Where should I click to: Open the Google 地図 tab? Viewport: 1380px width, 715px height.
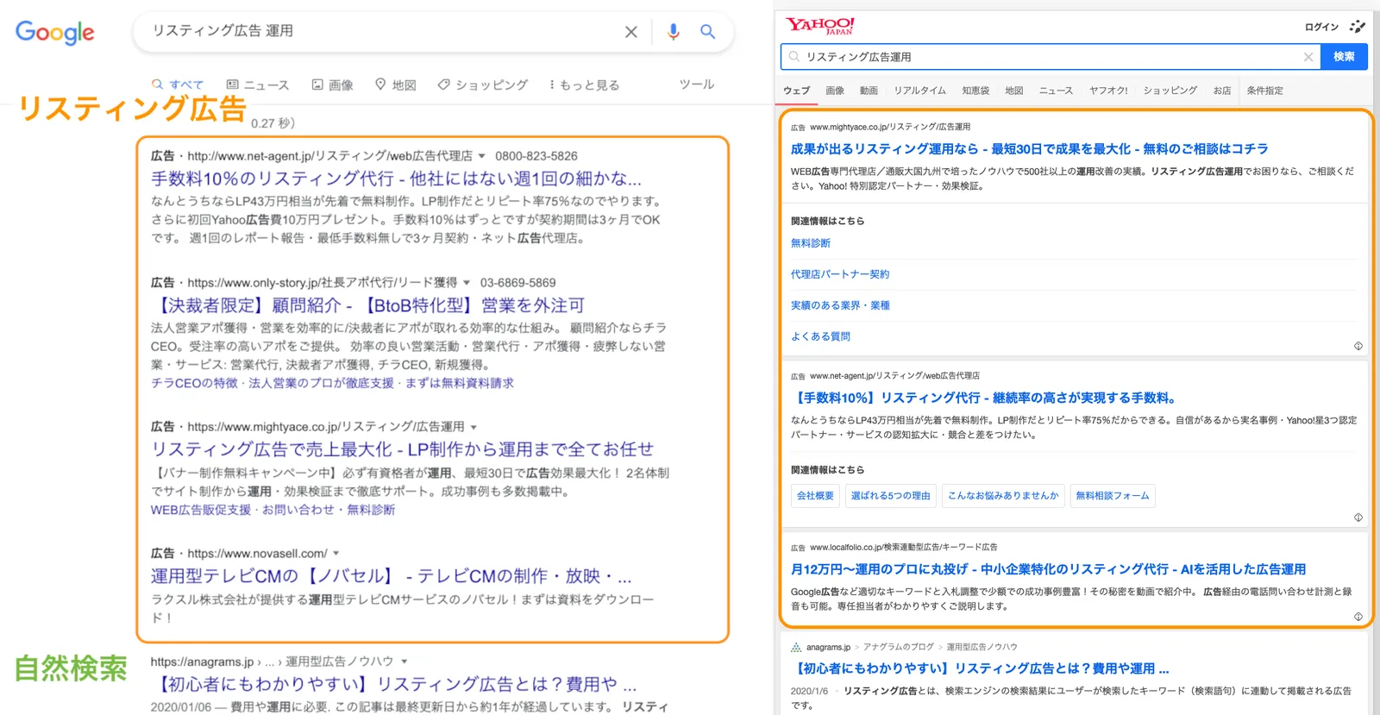point(396,85)
